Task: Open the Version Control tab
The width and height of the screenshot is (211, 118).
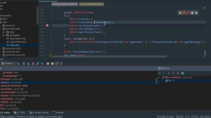Action: [x=39, y=113]
